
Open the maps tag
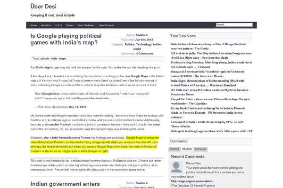click(x=62, y=58)
